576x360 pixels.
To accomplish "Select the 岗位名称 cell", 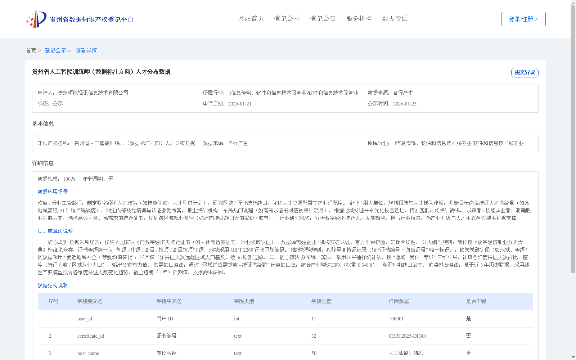I will click(166, 353).
